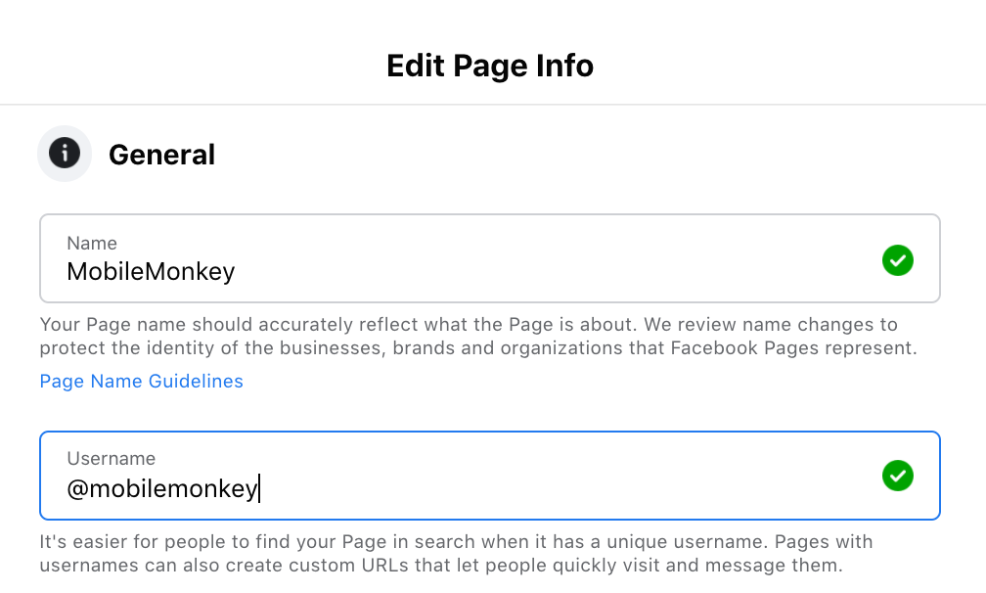
Task: Click the Username field label
Action: click(x=112, y=458)
